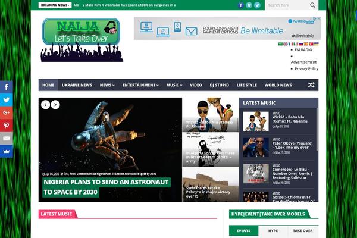Image resolution: width=357 pixels, height=238 pixels.
Task: Select the Arabic (Saudi flag) language
Action: tap(280, 44)
